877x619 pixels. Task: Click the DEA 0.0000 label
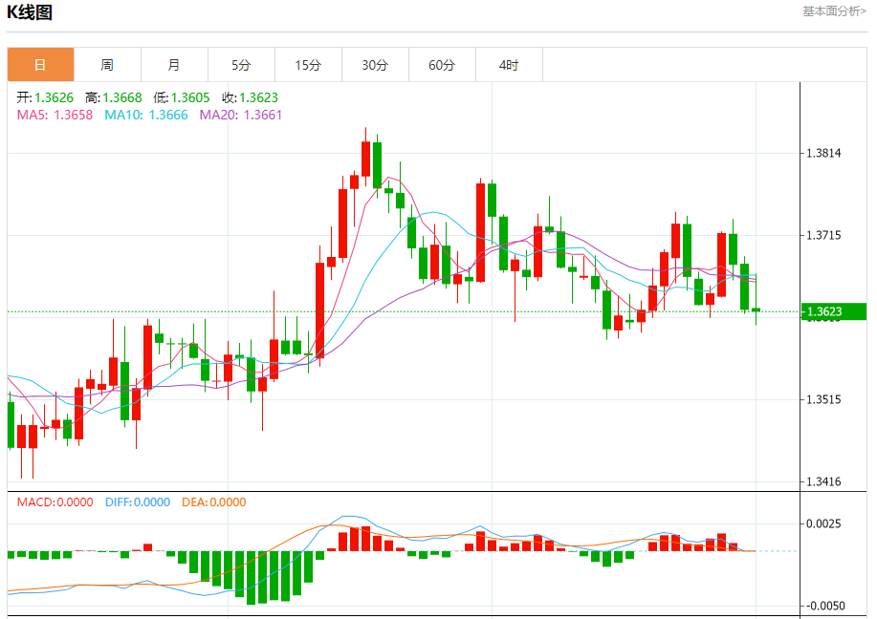tap(214, 502)
